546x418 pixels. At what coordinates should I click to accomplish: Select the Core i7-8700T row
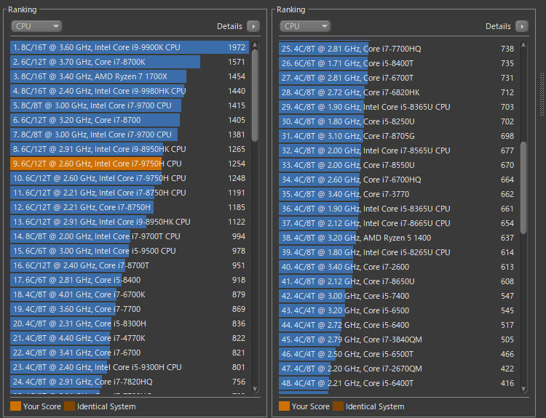130,265
